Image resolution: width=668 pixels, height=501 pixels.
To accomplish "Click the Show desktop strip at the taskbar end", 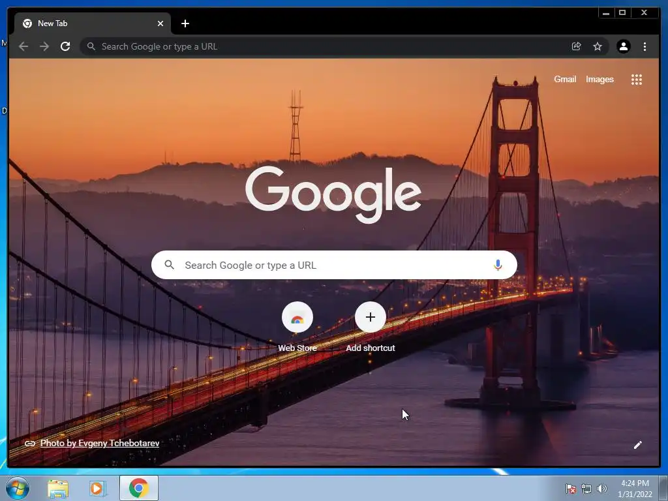I will tap(663, 488).
